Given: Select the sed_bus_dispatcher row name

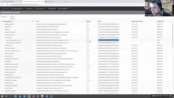Looking at the screenshot, I should [10, 35].
